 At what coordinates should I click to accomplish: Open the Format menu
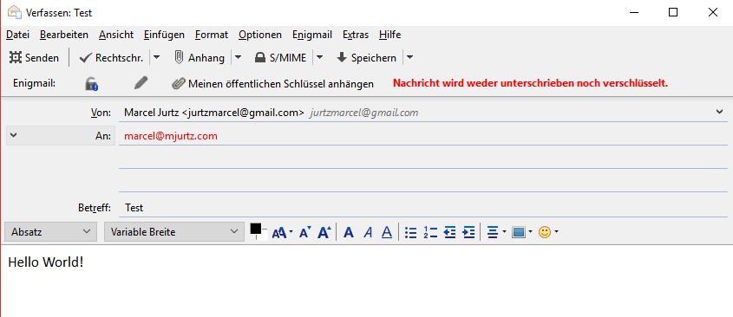coord(212,35)
